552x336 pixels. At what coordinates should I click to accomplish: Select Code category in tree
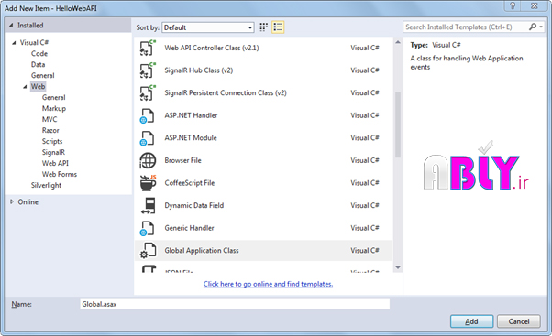[39, 53]
